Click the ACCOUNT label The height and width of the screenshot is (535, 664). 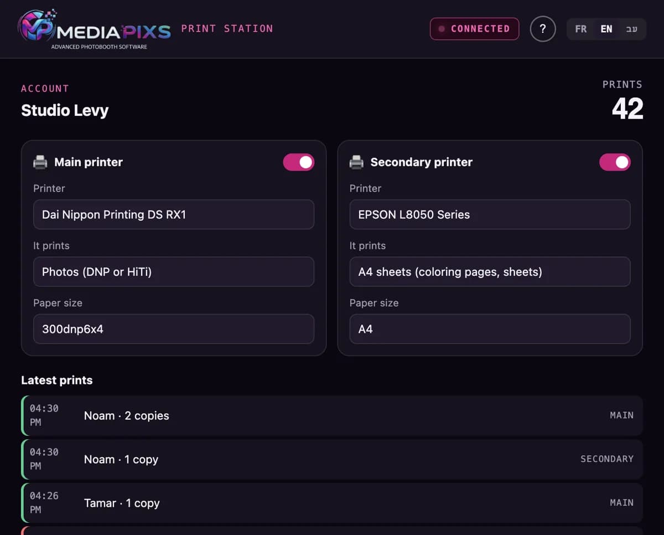click(x=45, y=89)
